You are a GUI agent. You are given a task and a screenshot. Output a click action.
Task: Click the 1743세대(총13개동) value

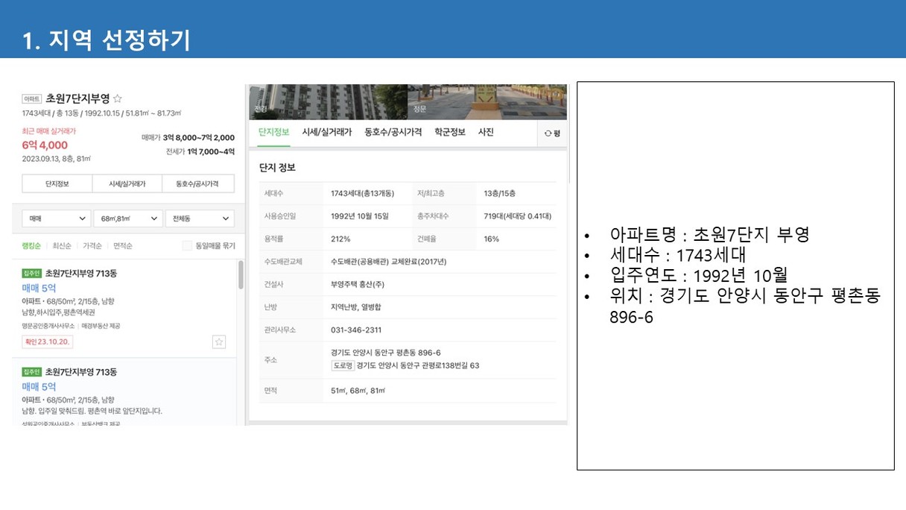(x=362, y=194)
